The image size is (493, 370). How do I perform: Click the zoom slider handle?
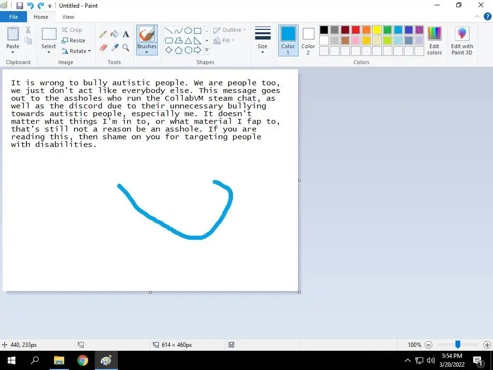(x=458, y=344)
